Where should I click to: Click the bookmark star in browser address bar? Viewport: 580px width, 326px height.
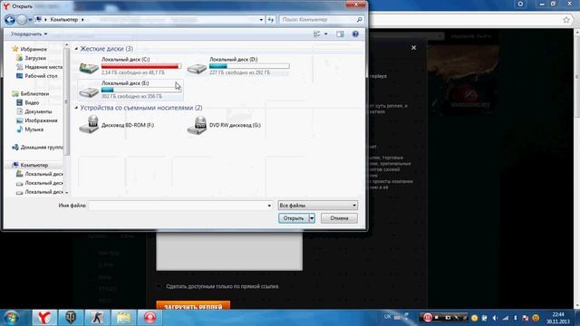tap(566, 20)
